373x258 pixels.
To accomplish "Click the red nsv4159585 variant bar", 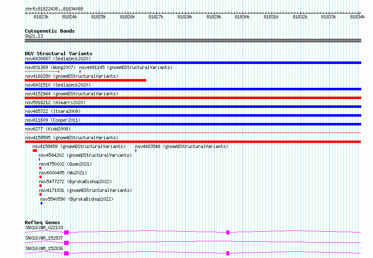I will coord(193,142).
